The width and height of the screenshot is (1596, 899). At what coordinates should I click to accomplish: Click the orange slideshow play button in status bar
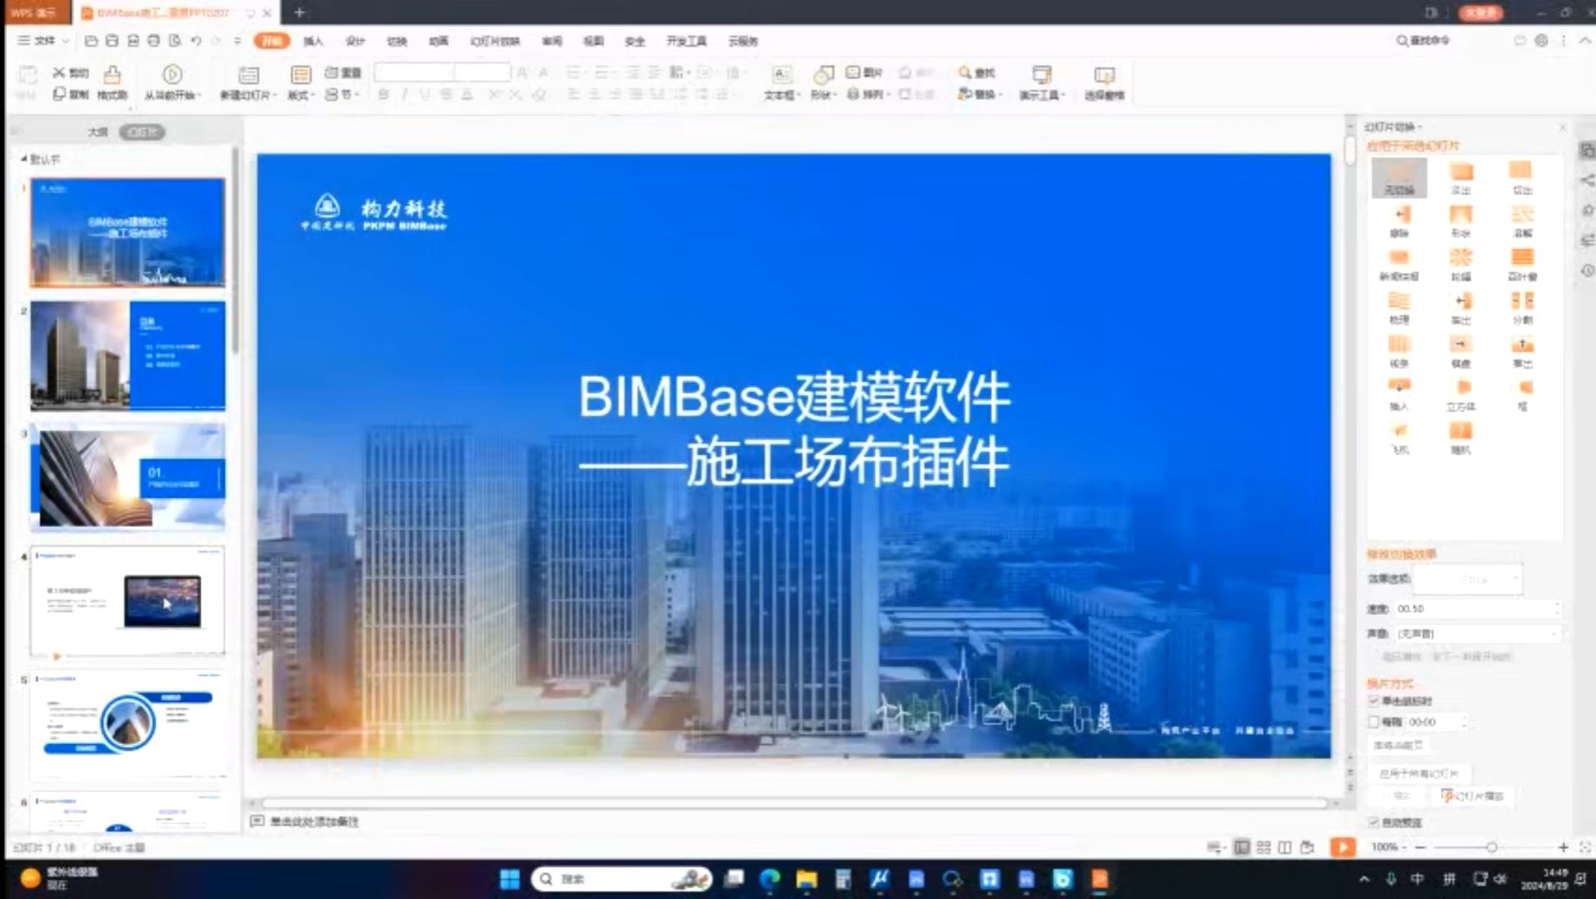coord(1342,847)
